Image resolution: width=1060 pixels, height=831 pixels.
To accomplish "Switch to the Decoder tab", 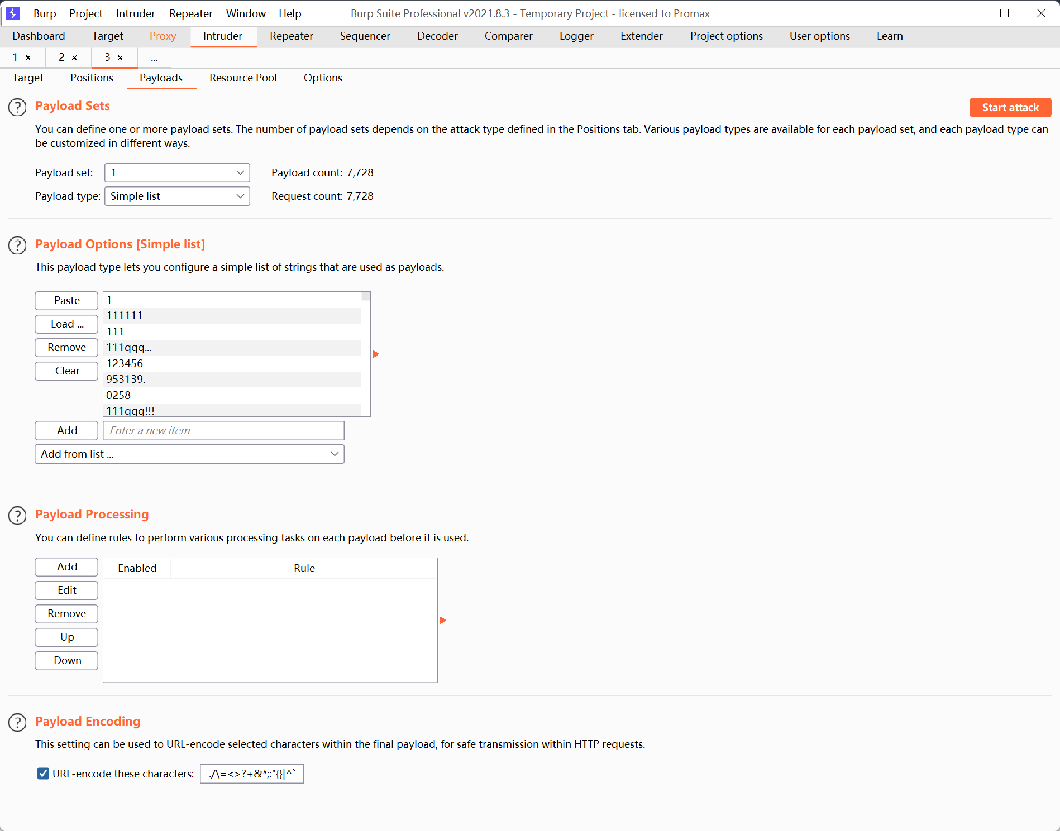I will pyautogui.click(x=437, y=36).
